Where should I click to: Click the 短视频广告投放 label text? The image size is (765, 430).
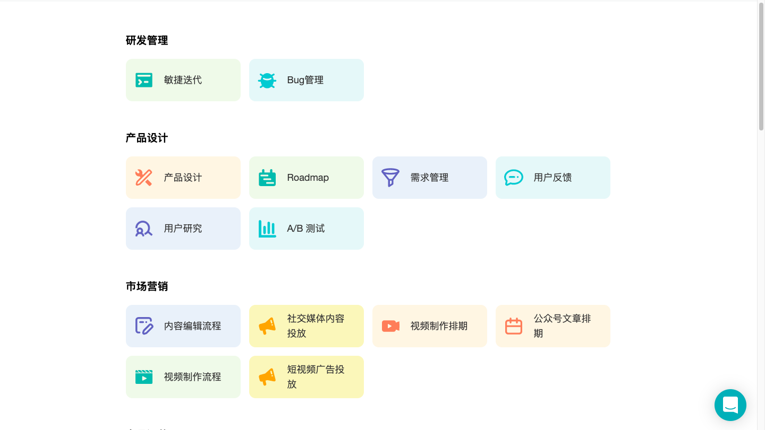click(316, 377)
